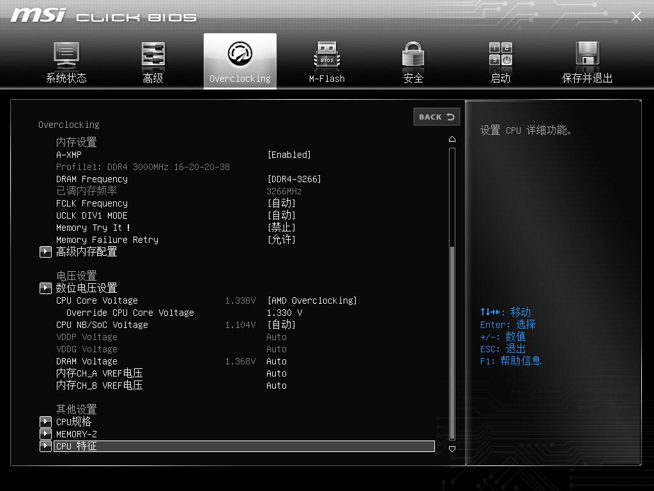Open the 安全 security settings icon
Viewport: 654px width, 491px height.
[x=413, y=61]
